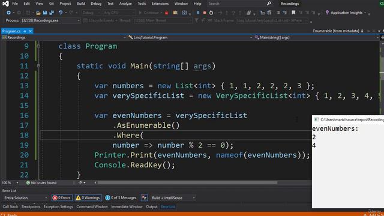Click the Open File folder icon
The height and width of the screenshot is (216, 384).
click(x=38, y=13)
